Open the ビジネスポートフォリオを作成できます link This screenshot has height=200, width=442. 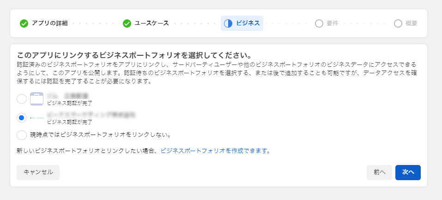[x=216, y=151]
